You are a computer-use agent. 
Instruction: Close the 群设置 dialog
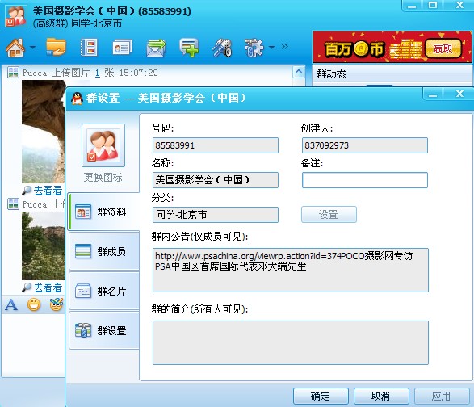[459, 94]
